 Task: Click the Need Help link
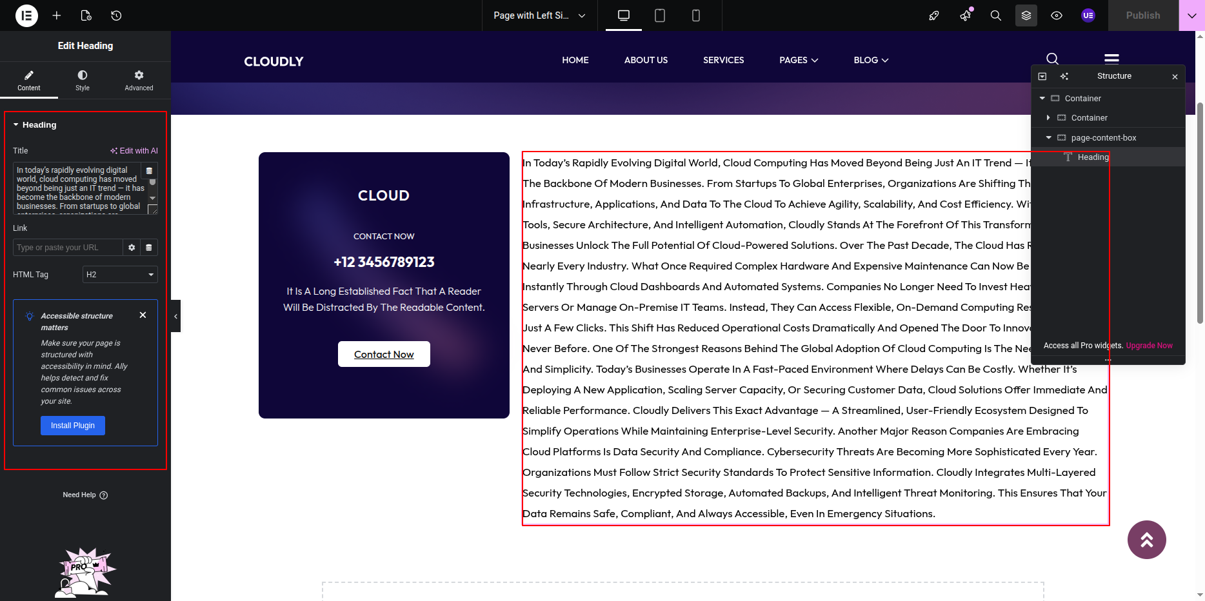(85, 495)
